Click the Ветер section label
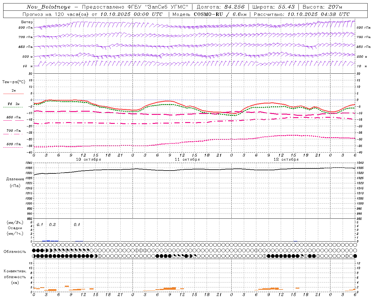Screen dimensions: 372x297 [x=27, y=22]
